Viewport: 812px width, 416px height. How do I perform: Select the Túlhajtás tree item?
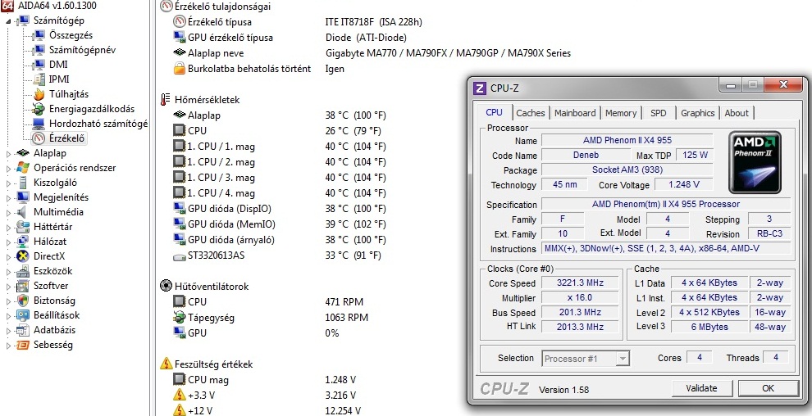pyautogui.click(x=69, y=94)
